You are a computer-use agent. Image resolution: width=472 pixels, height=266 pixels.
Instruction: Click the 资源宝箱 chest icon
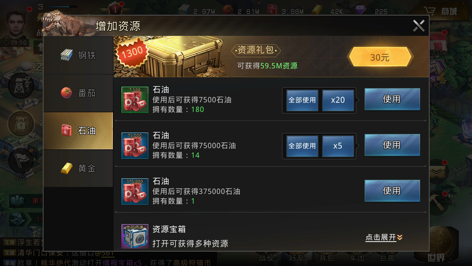pos(135,236)
